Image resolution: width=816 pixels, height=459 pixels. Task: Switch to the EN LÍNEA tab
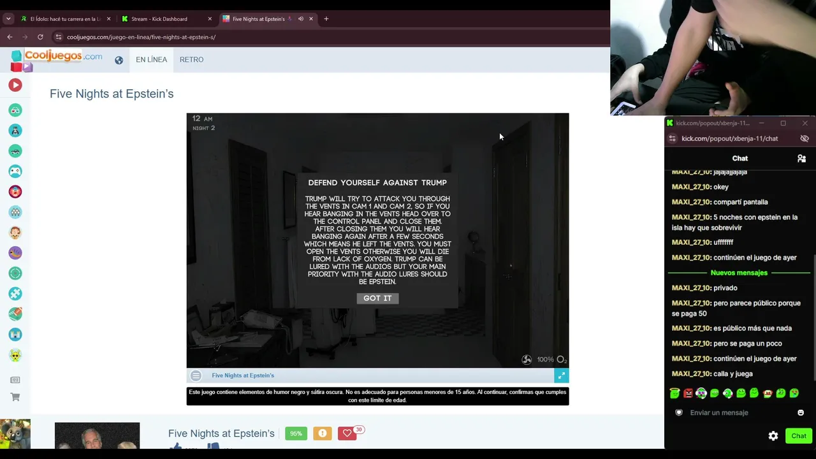click(152, 59)
